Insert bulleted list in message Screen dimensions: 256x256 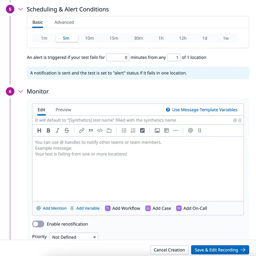click(x=124, y=131)
